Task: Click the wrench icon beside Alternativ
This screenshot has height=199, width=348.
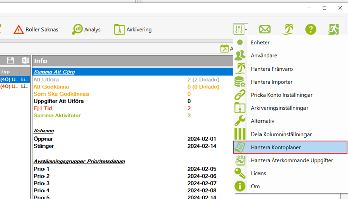Action: coord(240,121)
